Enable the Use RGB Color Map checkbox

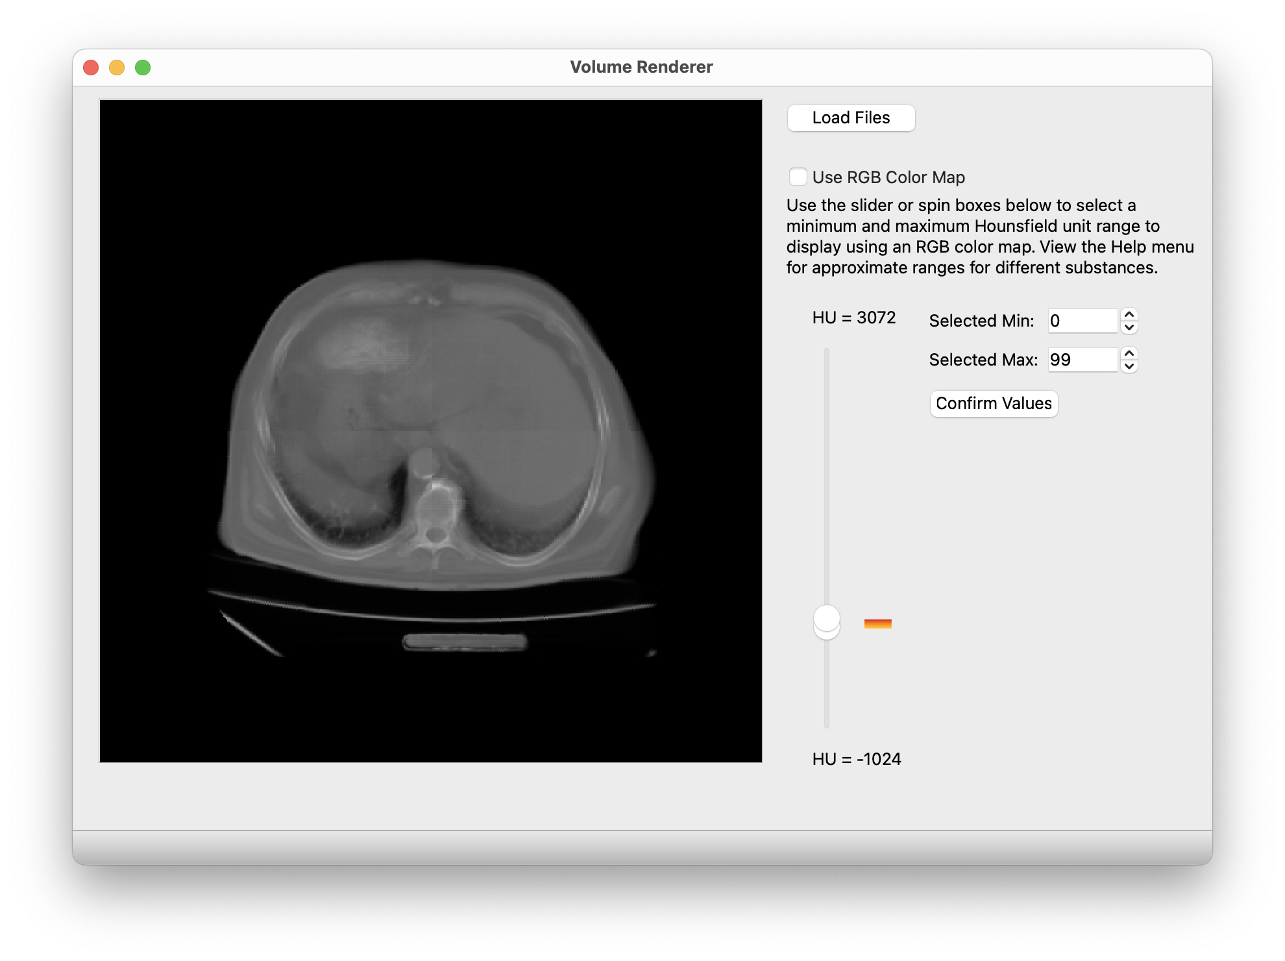pos(798,177)
